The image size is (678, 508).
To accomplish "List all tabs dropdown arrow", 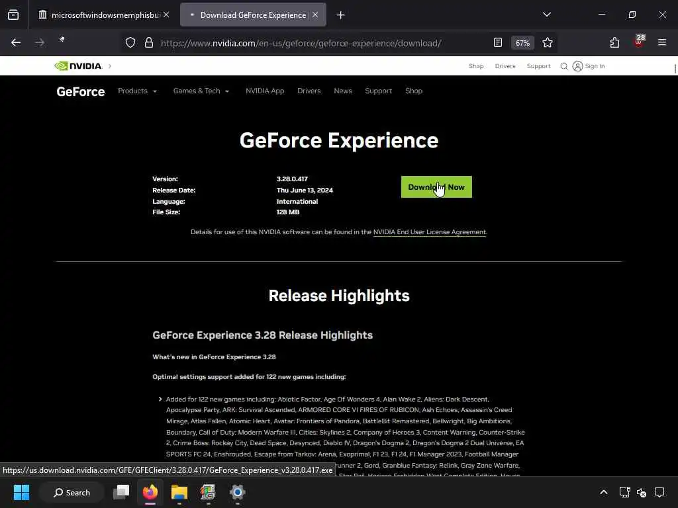I will pos(546,15).
